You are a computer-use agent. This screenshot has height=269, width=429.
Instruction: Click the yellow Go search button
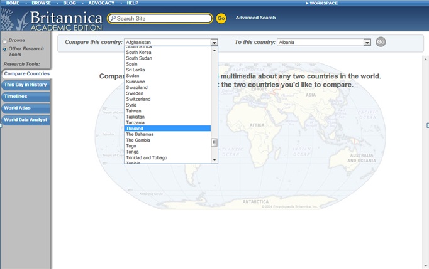[221, 18]
